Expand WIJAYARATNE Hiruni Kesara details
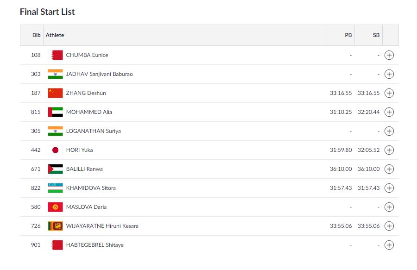The height and width of the screenshot is (270, 417). tap(389, 226)
